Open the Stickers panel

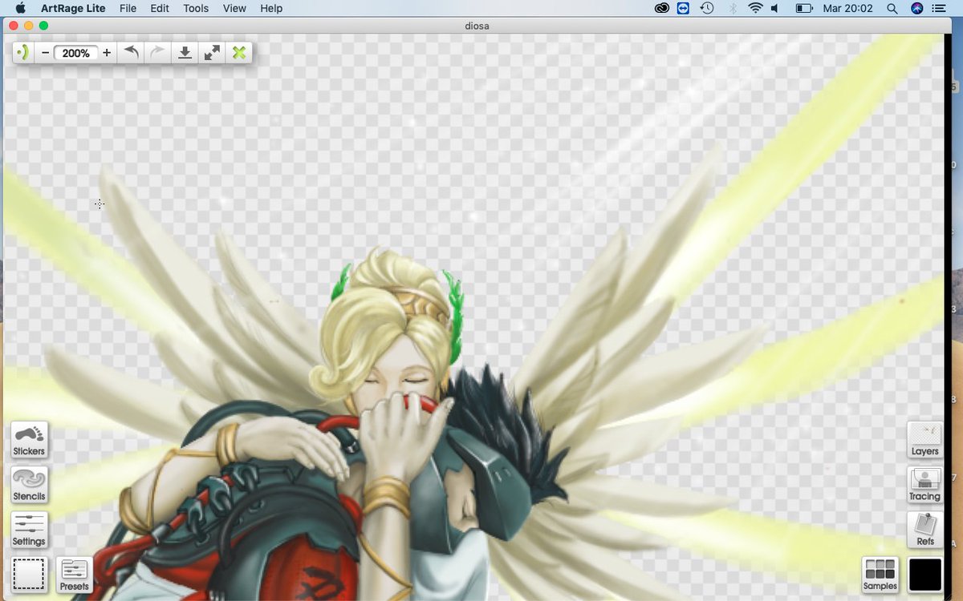[x=29, y=440]
